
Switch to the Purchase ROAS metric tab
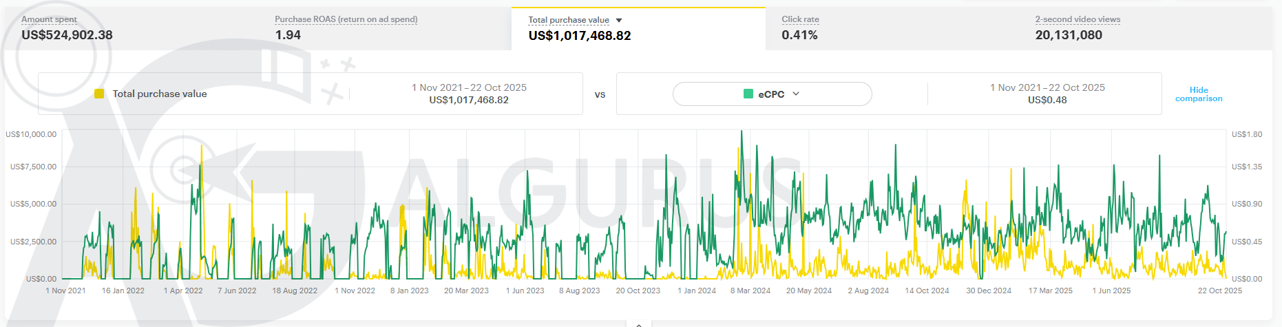346,28
